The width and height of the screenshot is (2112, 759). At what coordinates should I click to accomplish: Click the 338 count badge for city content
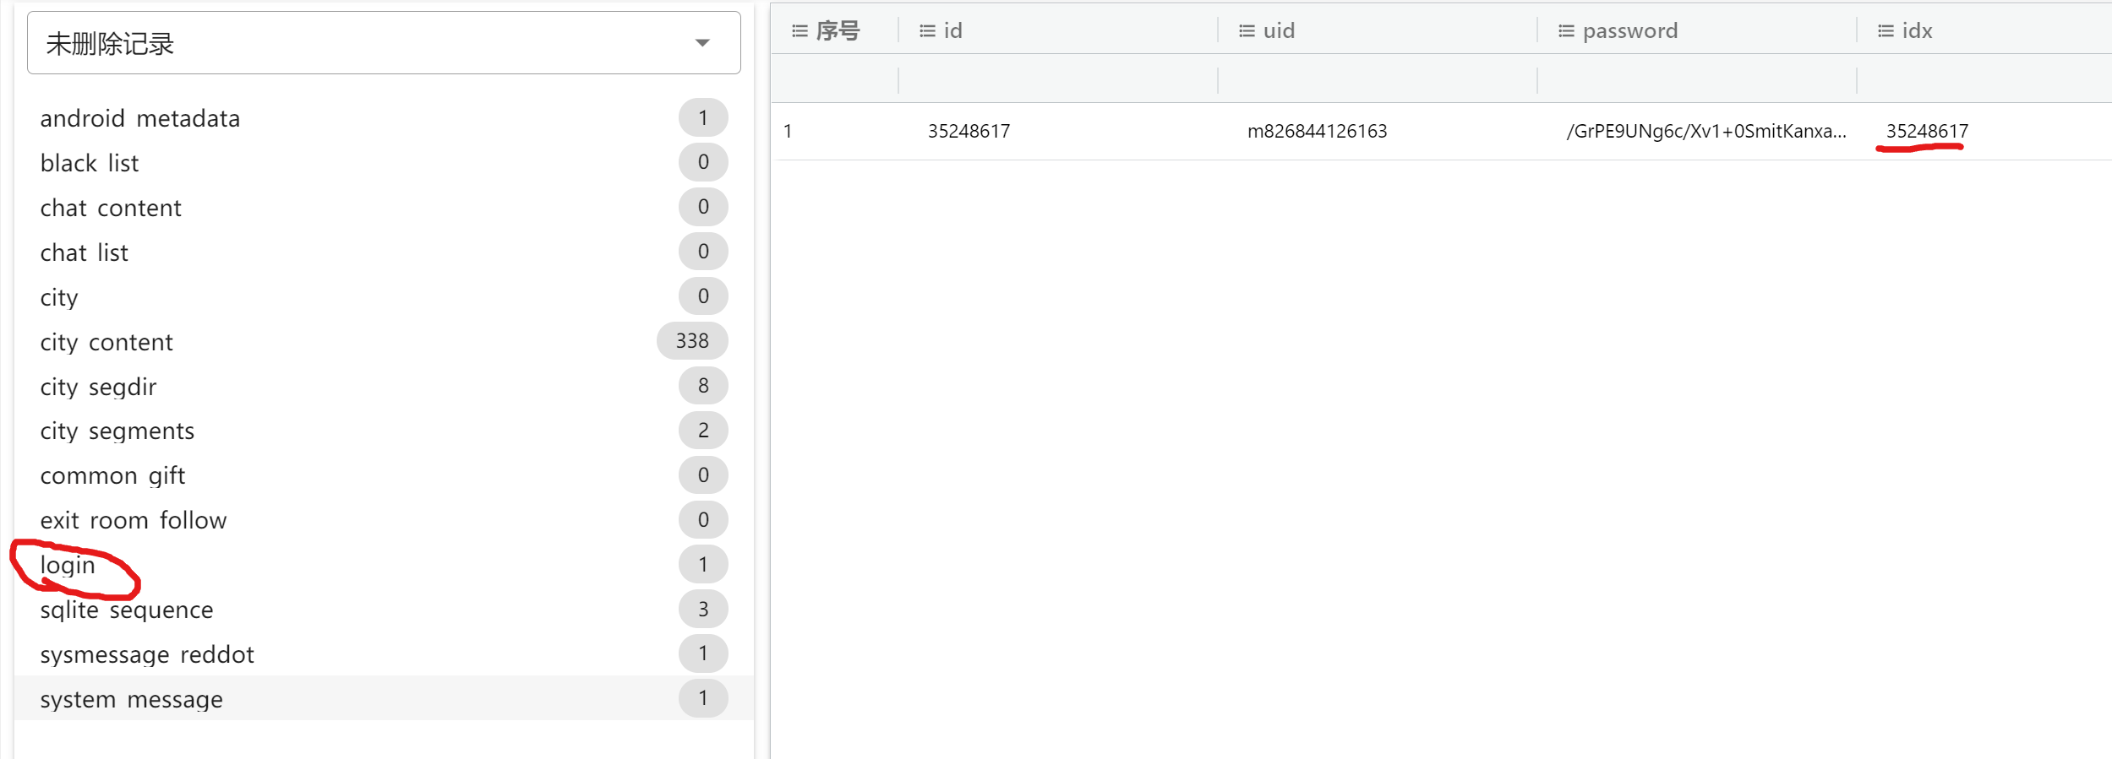pyautogui.click(x=691, y=341)
